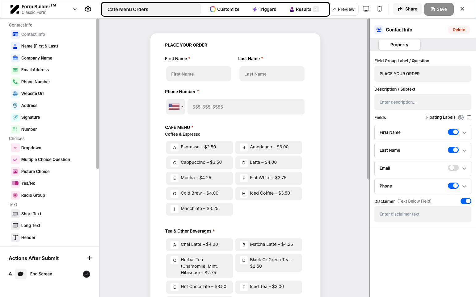
Task: Toggle First Name field switch
Action: click(453, 132)
